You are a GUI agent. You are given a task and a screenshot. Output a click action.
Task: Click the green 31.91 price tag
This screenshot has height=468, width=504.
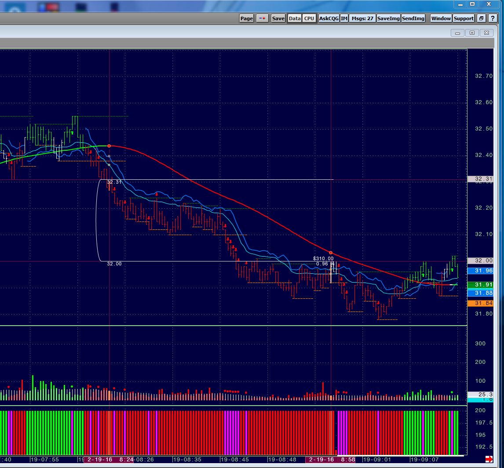(x=480, y=285)
